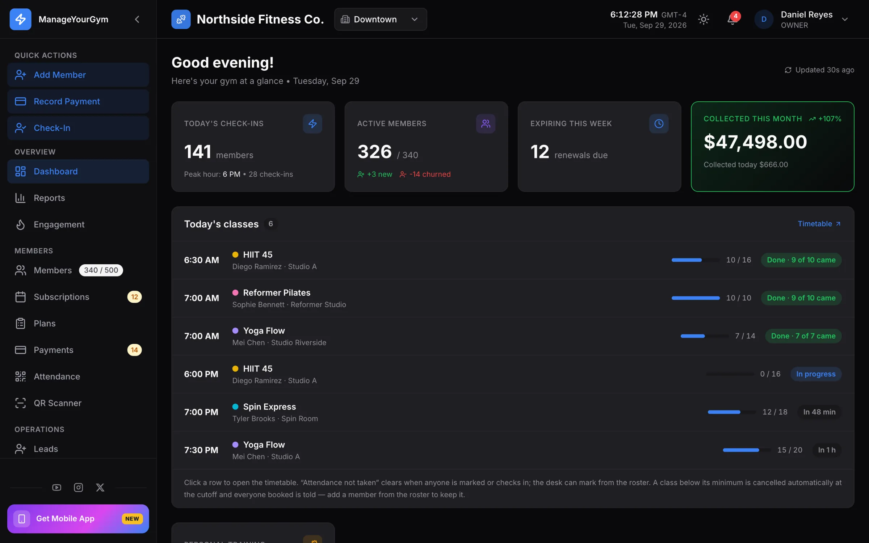This screenshot has height=543, width=869.
Task: Click the Collected This Month card
Action: tap(772, 147)
